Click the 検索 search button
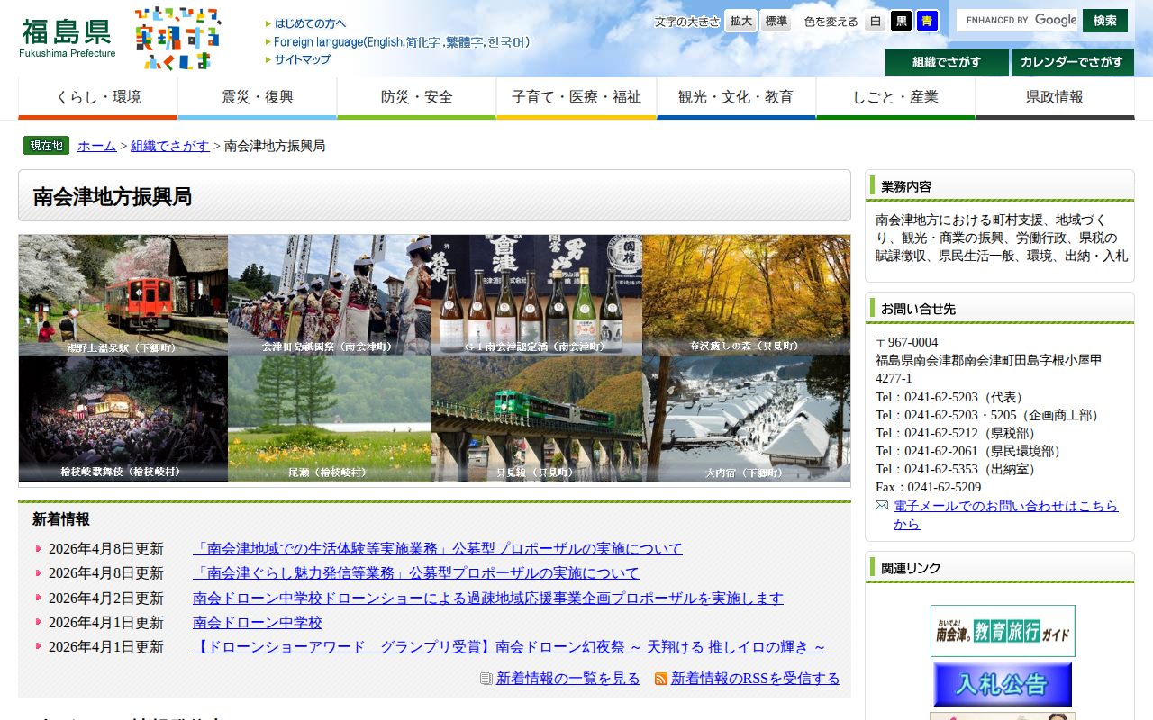 (1105, 20)
